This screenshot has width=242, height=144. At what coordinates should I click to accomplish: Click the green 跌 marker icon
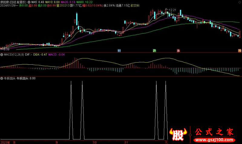155,51
